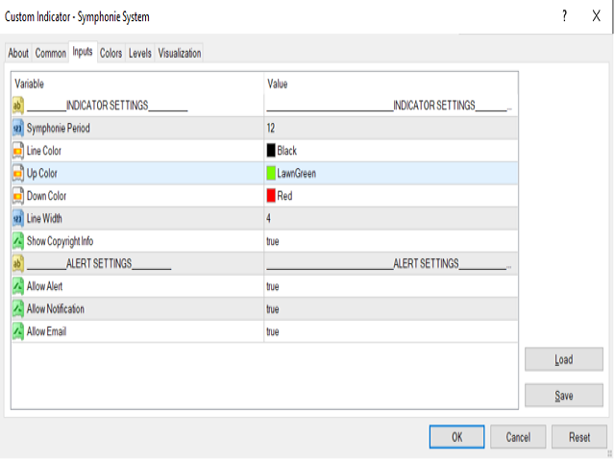Click the Red color name text

tap(284, 196)
